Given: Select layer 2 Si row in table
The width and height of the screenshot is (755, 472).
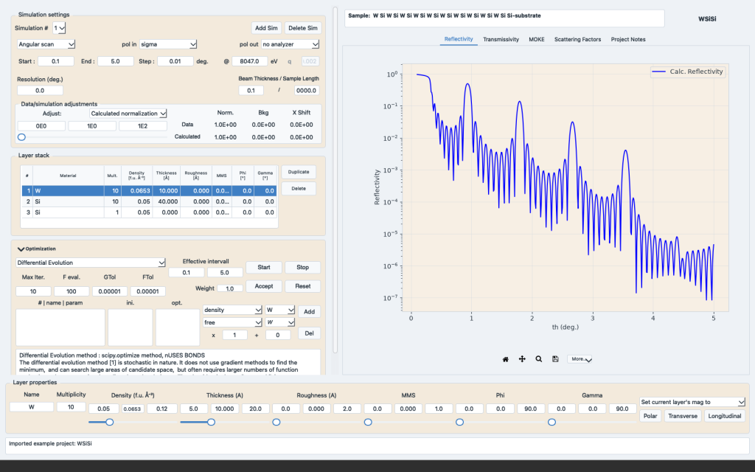Looking at the screenshot, I should pos(149,202).
